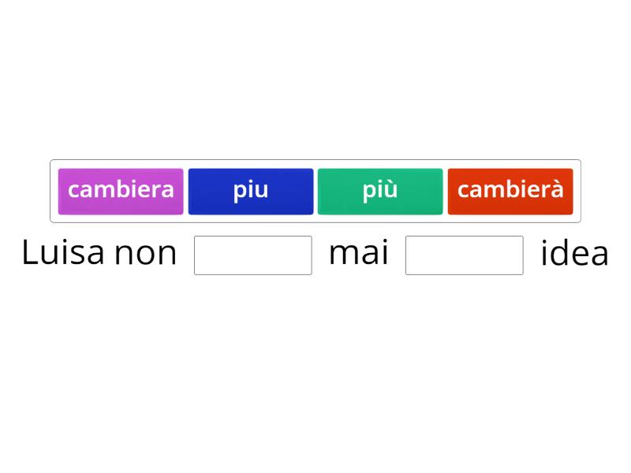Select the rightmost tile in the word bank
Screen dimensions: 631x473
click(x=510, y=191)
